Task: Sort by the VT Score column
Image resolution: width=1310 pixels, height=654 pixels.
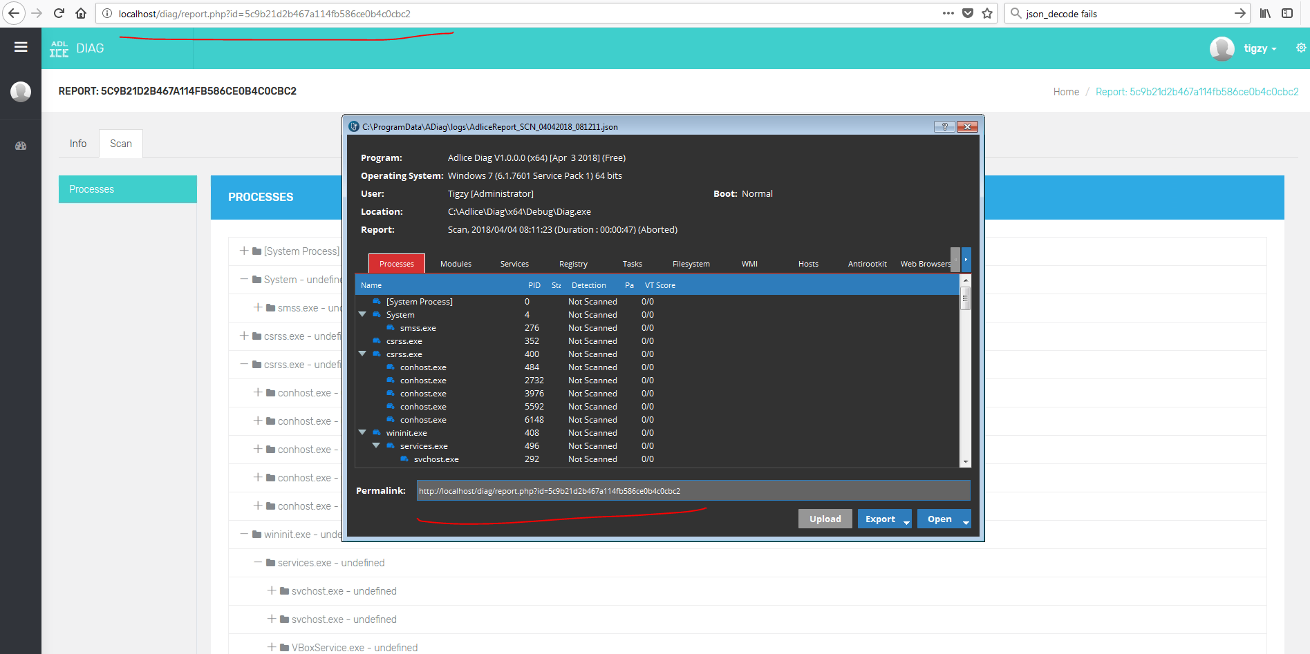Action: click(660, 285)
